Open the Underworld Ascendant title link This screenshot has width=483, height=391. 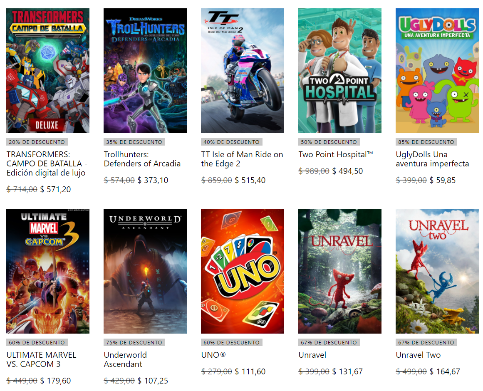click(x=125, y=360)
